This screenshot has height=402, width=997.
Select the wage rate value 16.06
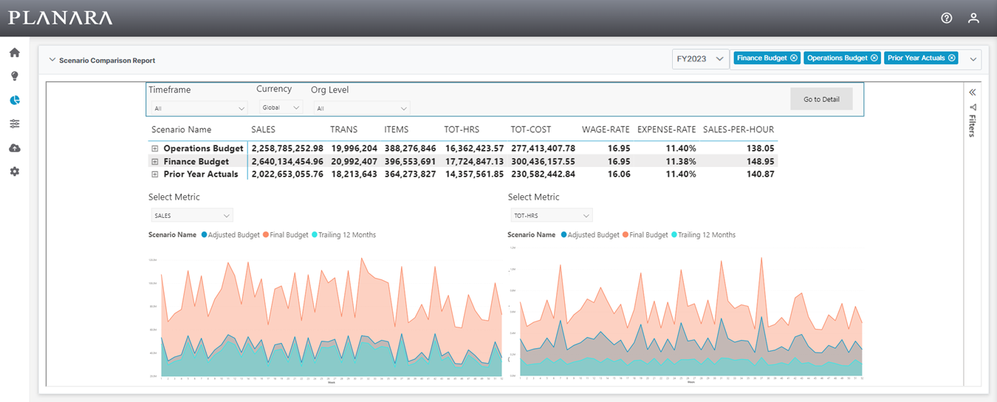point(618,174)
